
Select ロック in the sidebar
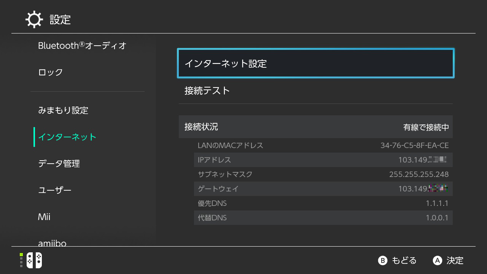coord(51,72)
